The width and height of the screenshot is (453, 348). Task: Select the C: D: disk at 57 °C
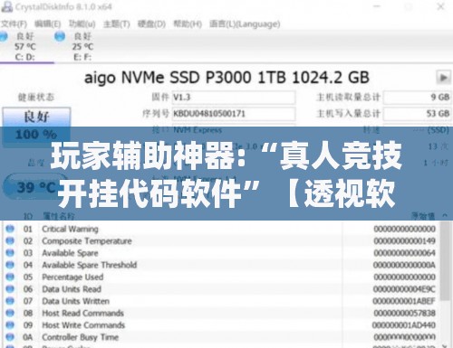[24, 46]
